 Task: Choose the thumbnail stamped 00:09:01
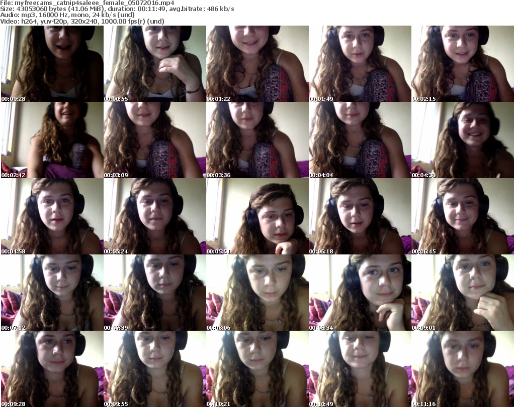click(x=463, y=293)
